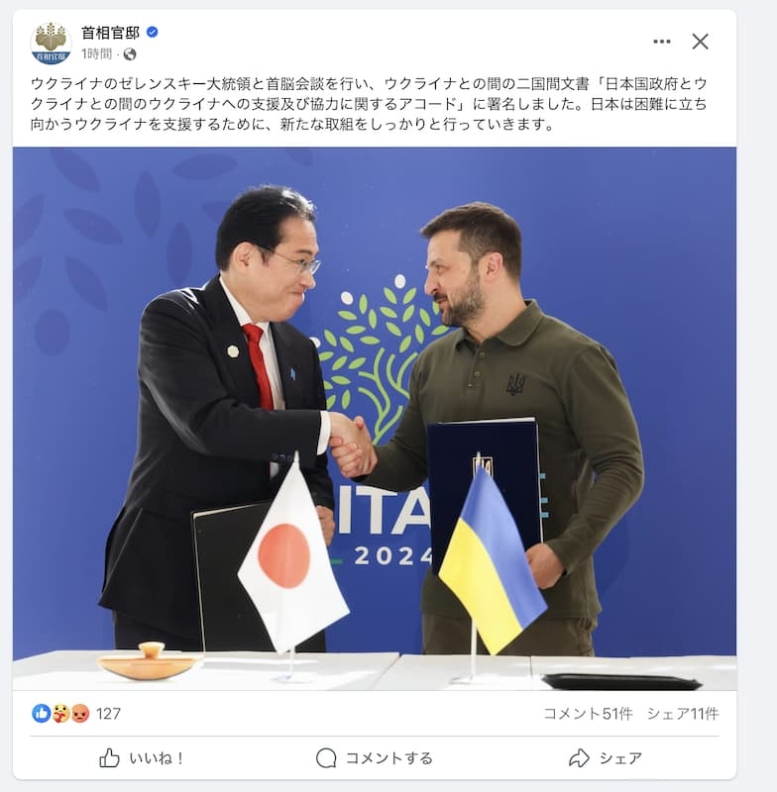View the シェア11件 shares list
777x792 pixels.
(x=683, y=714)
